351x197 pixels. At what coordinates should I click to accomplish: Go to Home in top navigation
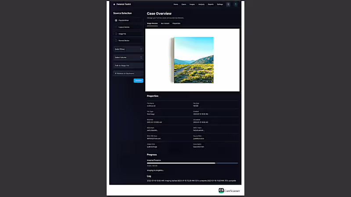(176, 4)
